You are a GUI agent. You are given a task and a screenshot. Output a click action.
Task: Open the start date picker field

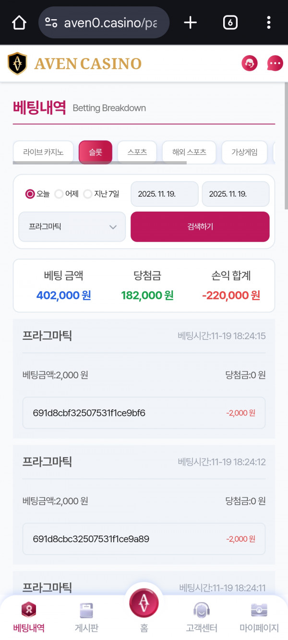pyautogui.click(x=164, y=194)
